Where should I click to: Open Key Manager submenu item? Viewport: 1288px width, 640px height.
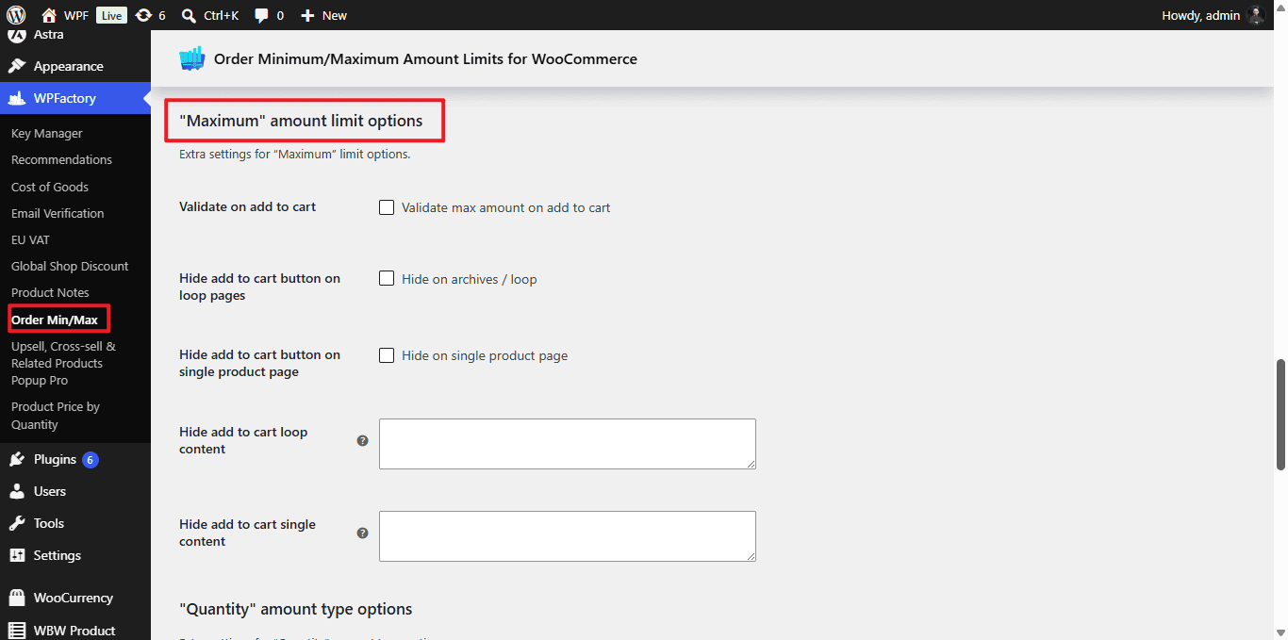tap(47, 134)
